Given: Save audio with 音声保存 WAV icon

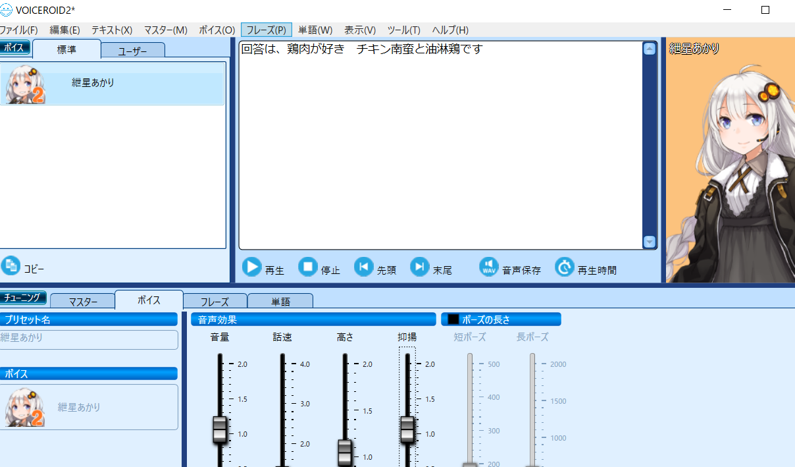Looking at the screenshot, I should [489, 267].
